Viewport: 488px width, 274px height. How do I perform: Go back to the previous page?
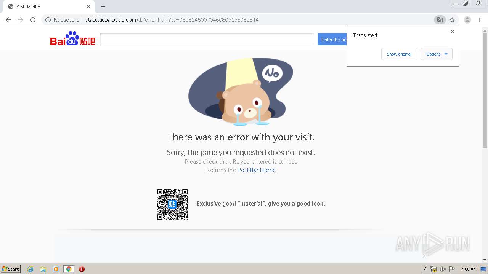click(x=8, y=20)
